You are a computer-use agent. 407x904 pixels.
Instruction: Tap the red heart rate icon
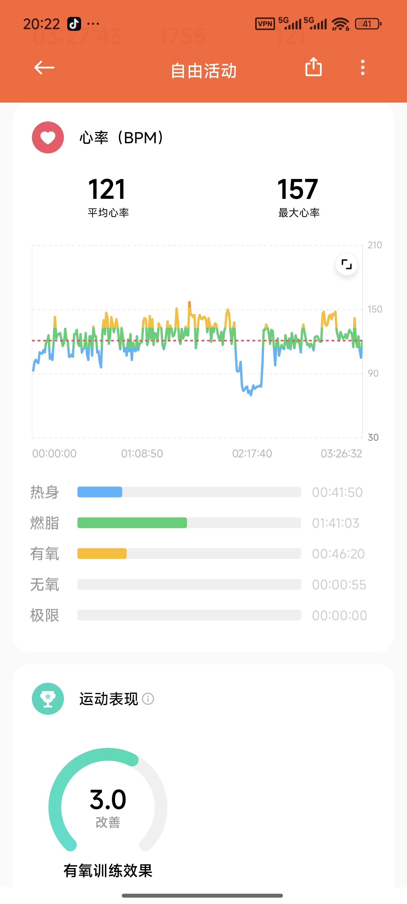[x=48, y=138]
